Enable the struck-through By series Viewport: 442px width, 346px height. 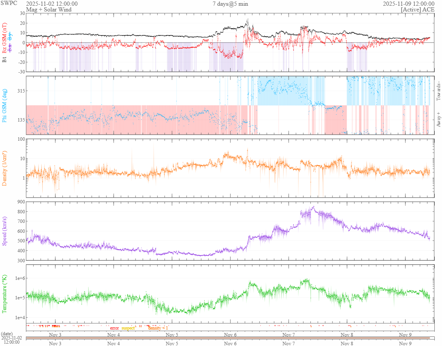pos(10,36)
